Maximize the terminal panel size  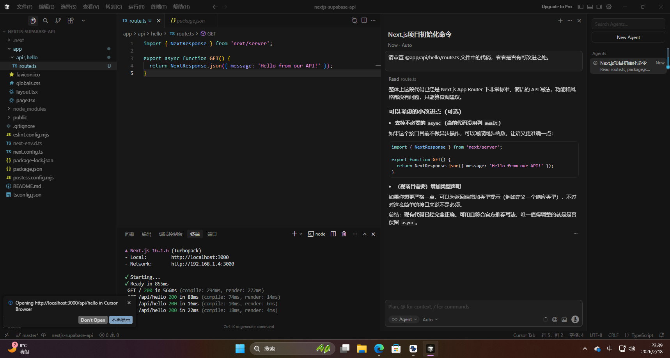365,234
